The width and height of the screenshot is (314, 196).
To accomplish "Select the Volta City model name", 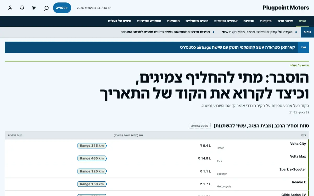I will pyautogui.click(x=298, y=144).
